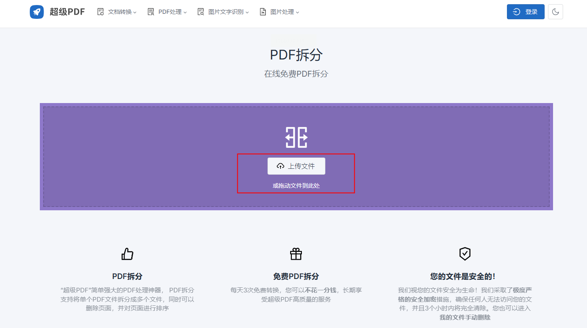Screen dimensions: 587x328
Task: Click the bold 不花一分钱 text
Action: [x=320, y=290]
